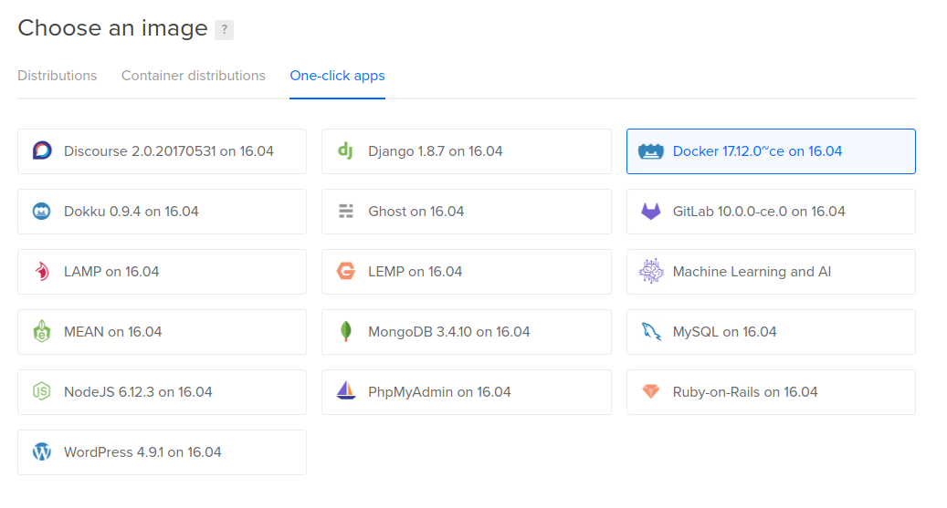Select MongoDB 3.4.10 on 16.04
947x508 pixels.
coord(467,332)
